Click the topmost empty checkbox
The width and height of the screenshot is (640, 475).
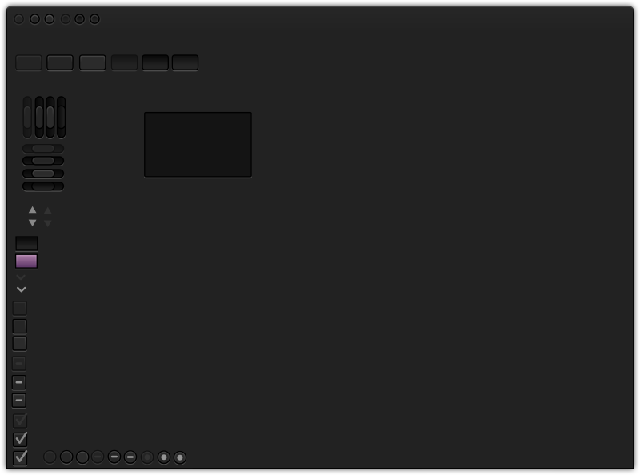pos(20,309)
